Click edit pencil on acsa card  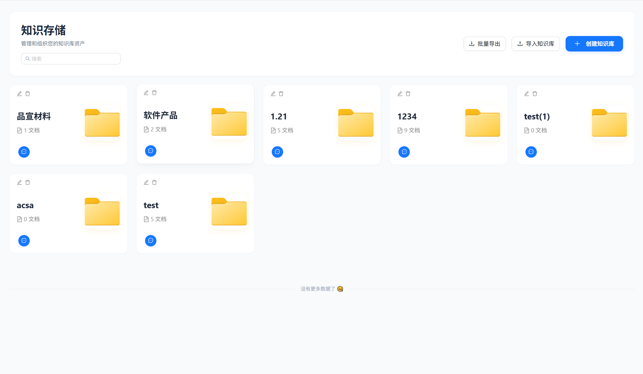[19, 182]
